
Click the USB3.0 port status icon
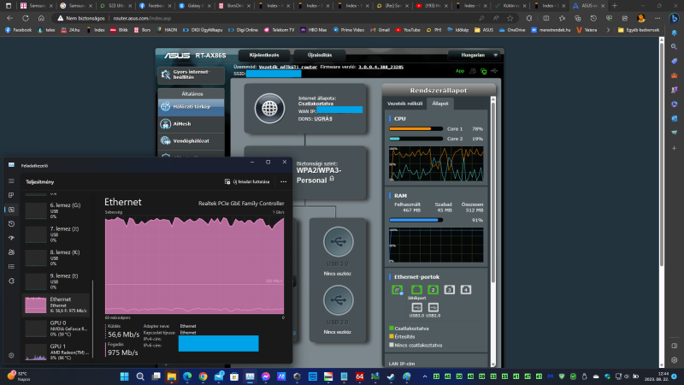416,307
